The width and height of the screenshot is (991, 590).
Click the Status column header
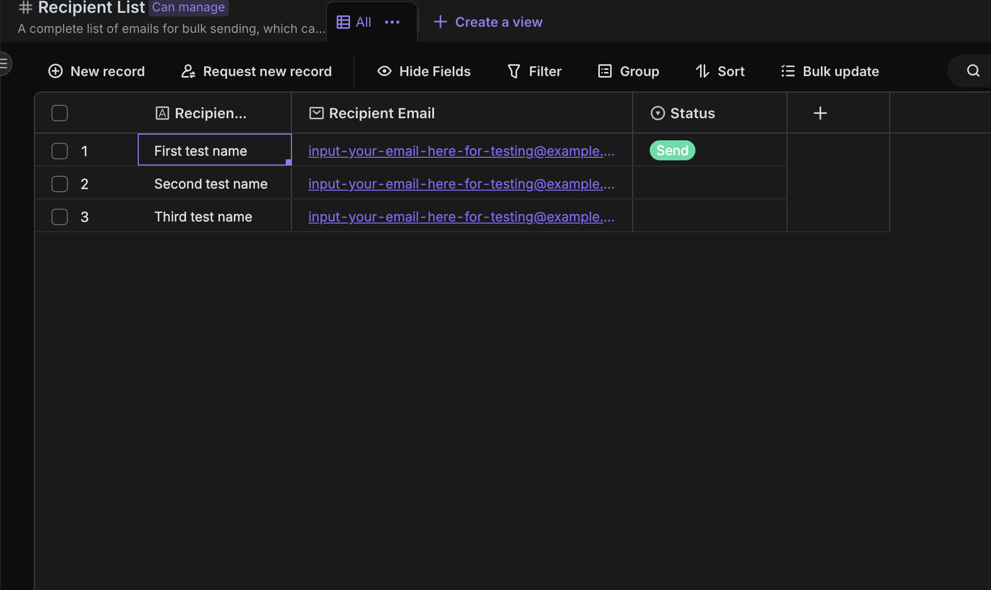click(710, 113)
